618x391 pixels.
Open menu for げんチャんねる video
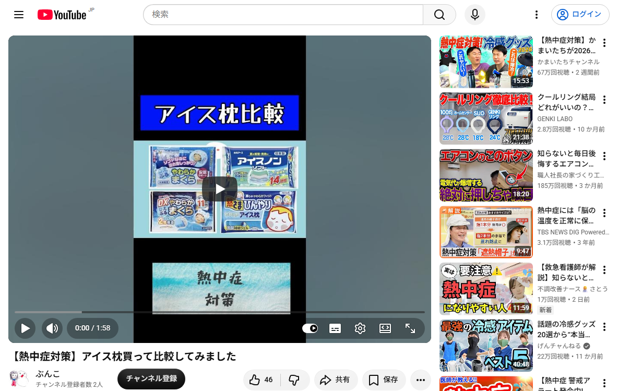[x=604, y=327]
